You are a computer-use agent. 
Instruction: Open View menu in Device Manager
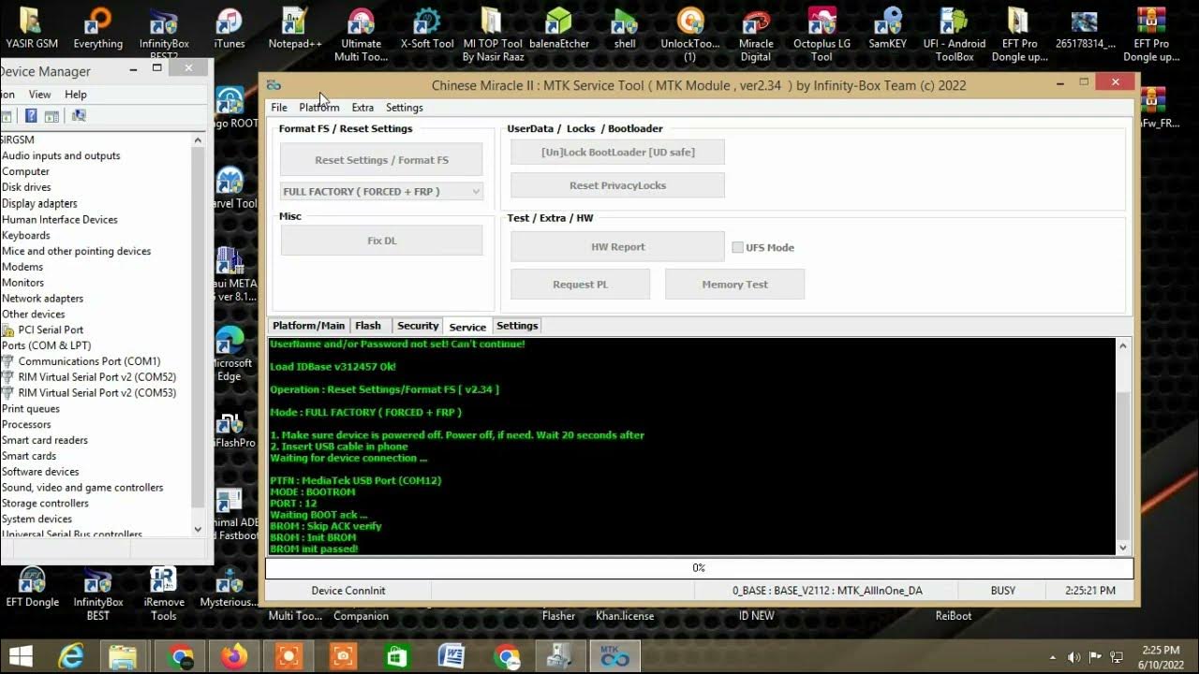click(x=39, y=95)
